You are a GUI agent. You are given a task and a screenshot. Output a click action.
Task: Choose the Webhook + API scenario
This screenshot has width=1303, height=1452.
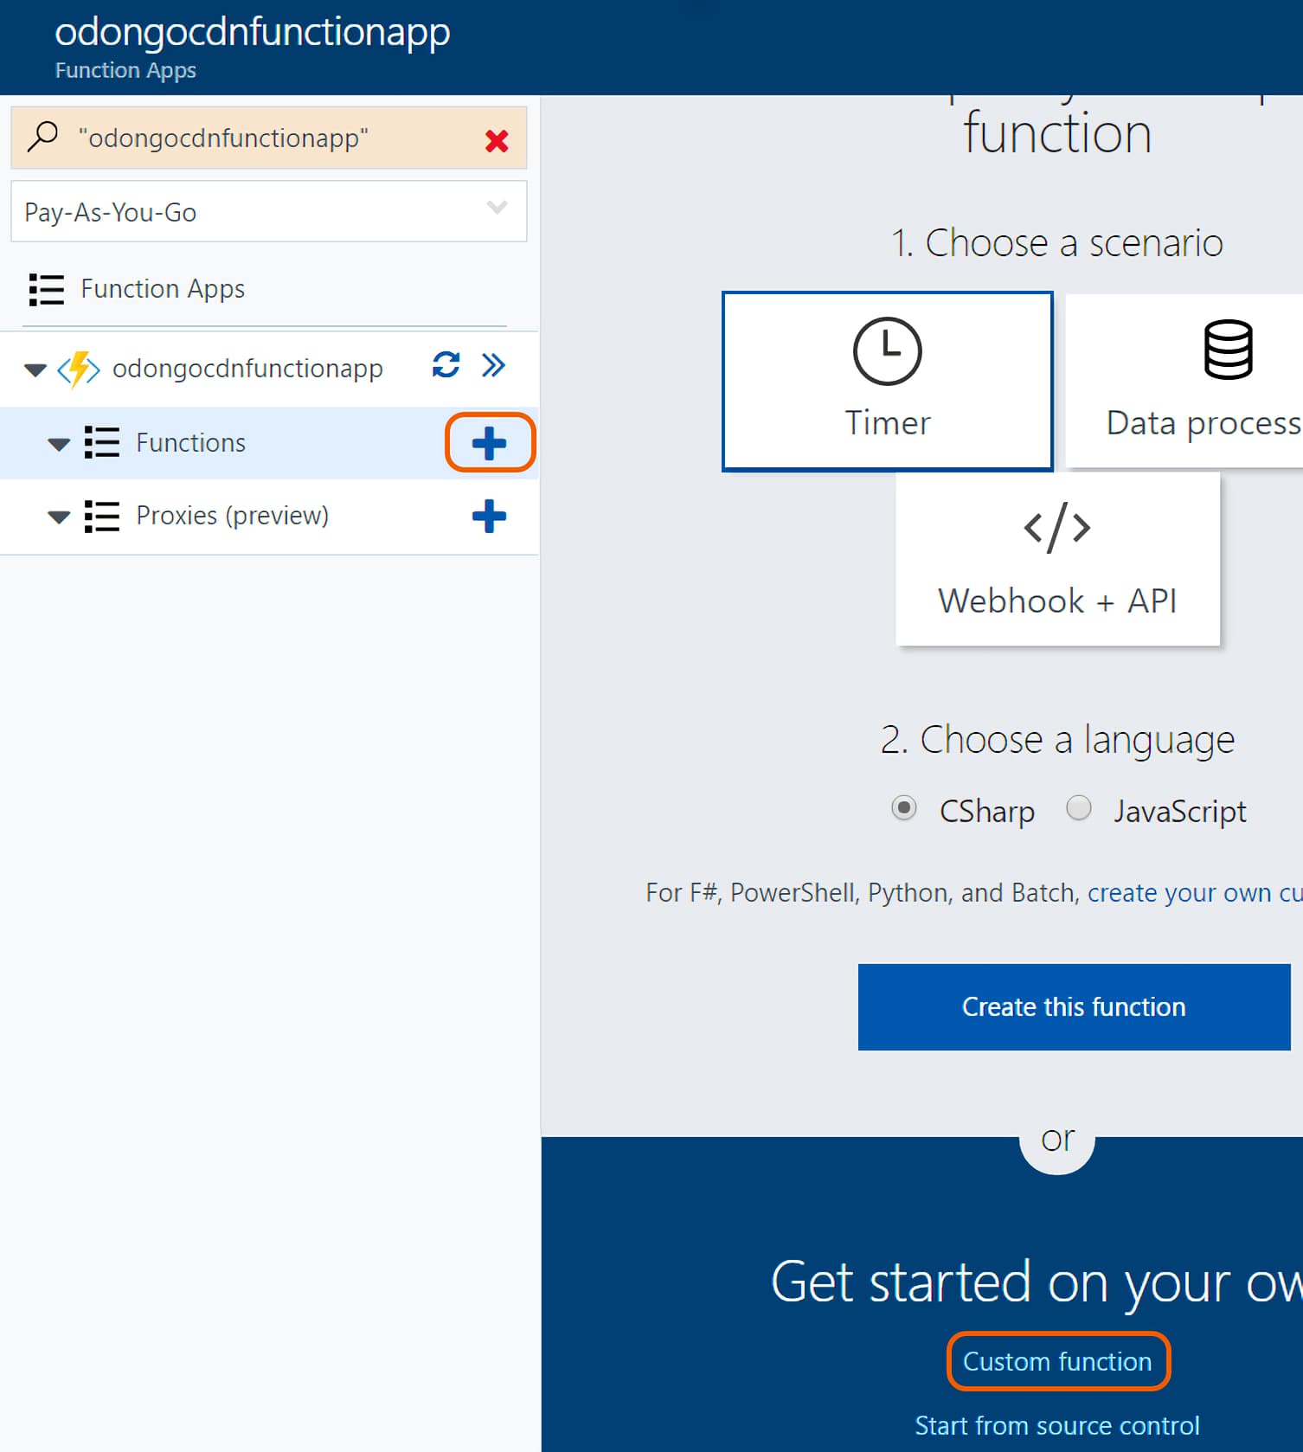tap(1057, 559)
